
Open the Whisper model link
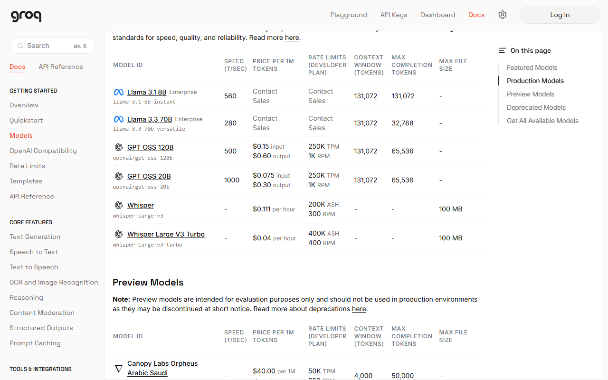pyautogui.click(x=141, y=205)
